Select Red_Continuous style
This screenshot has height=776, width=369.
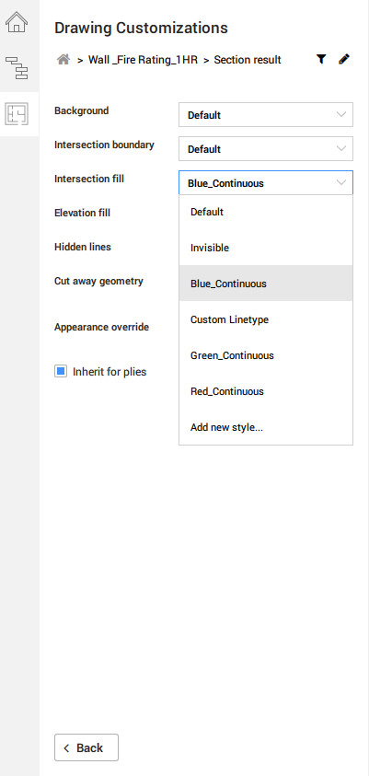[266, 391]
